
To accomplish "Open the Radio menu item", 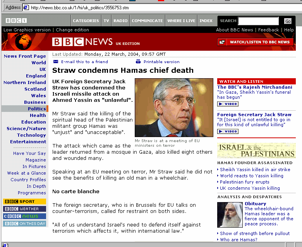I will click(120, 21).
